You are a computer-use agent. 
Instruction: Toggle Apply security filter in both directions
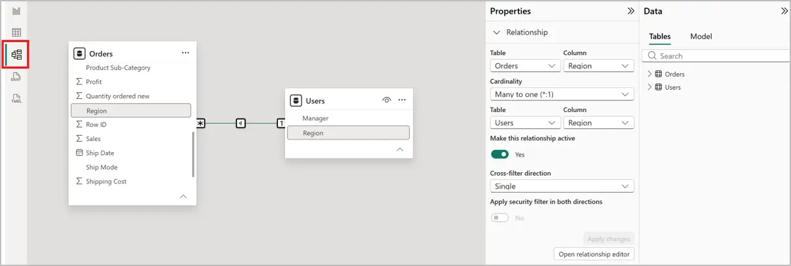pos(500,218)
